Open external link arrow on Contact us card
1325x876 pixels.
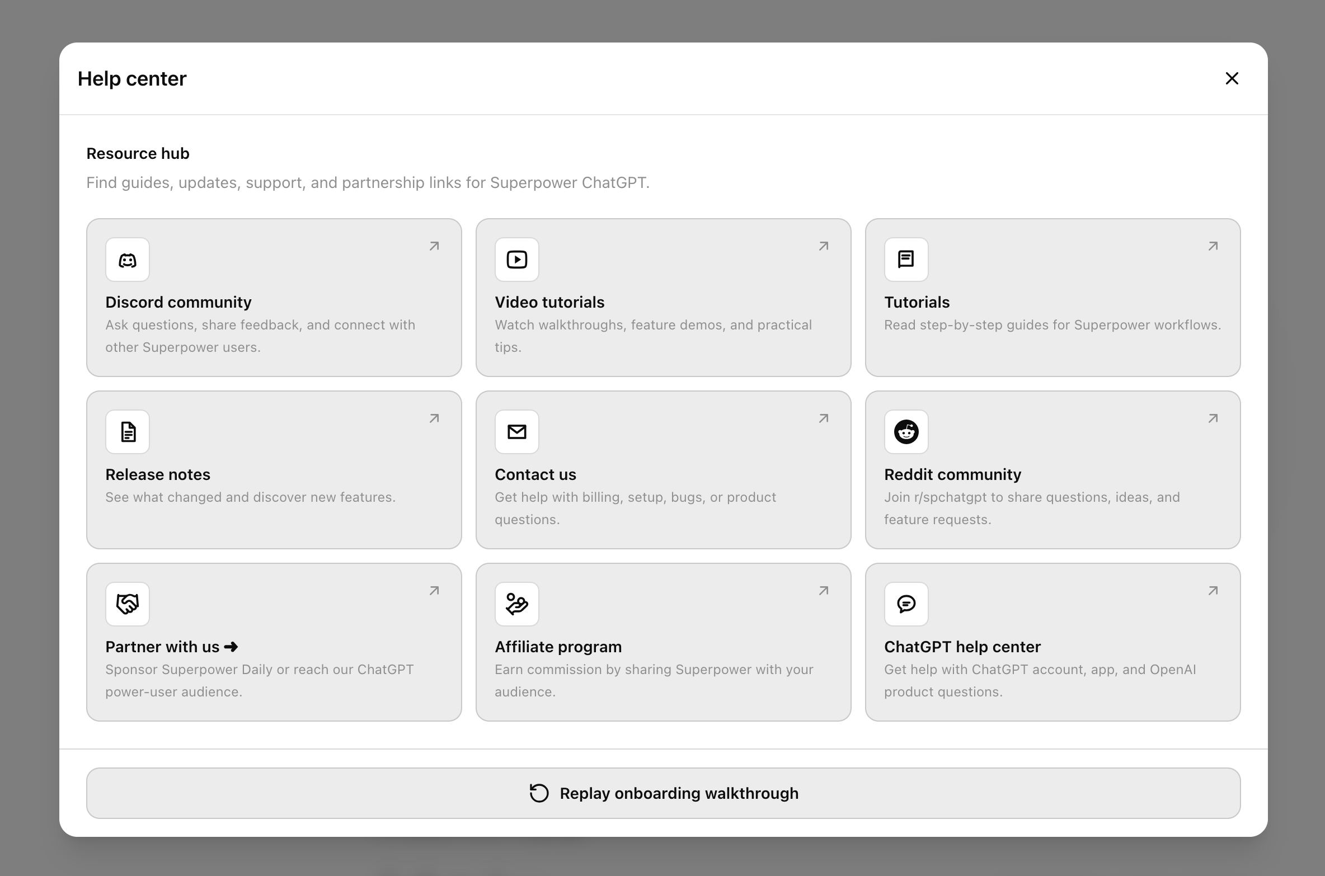click(824, 418)
